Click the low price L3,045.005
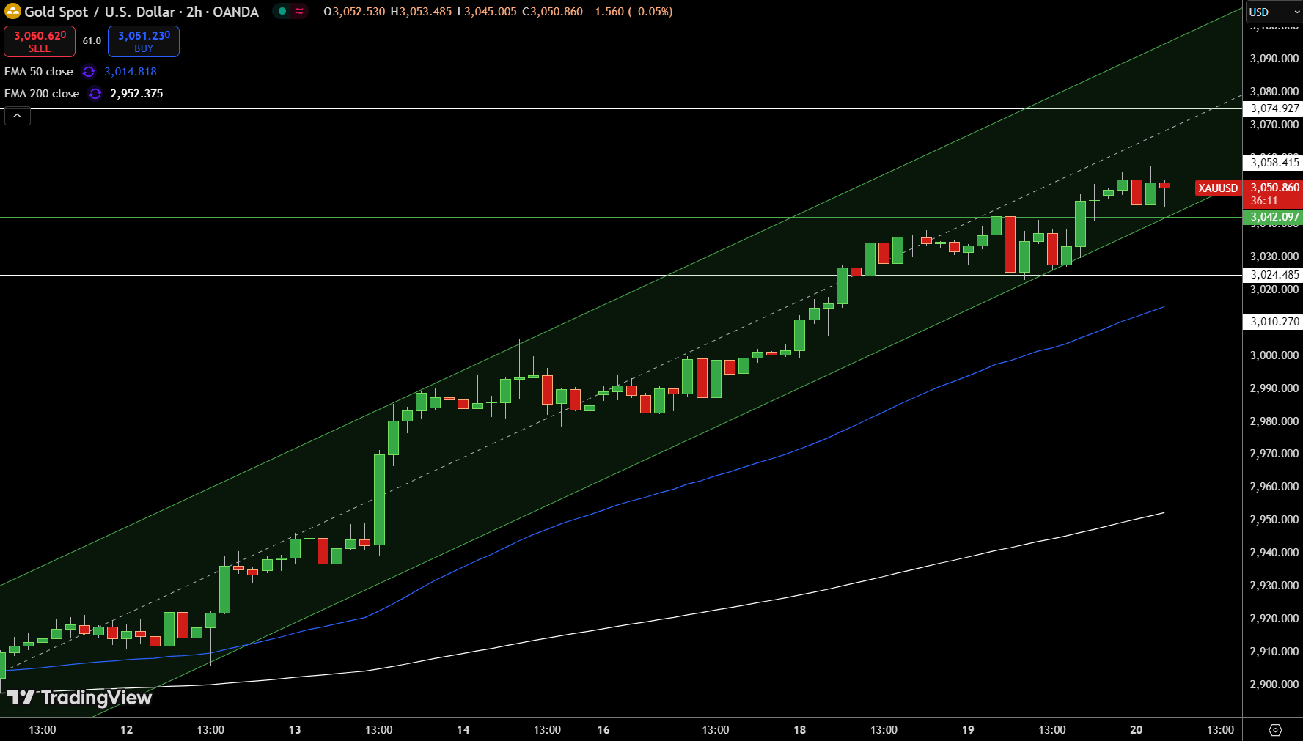This screenshot has height=741, width=1303. [x=487, y=12]
